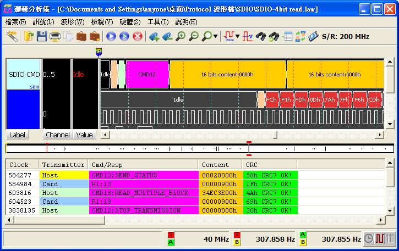The image size is (399, 251).
Task: Click the red waveform display mode icon
Action: [379, 238]
